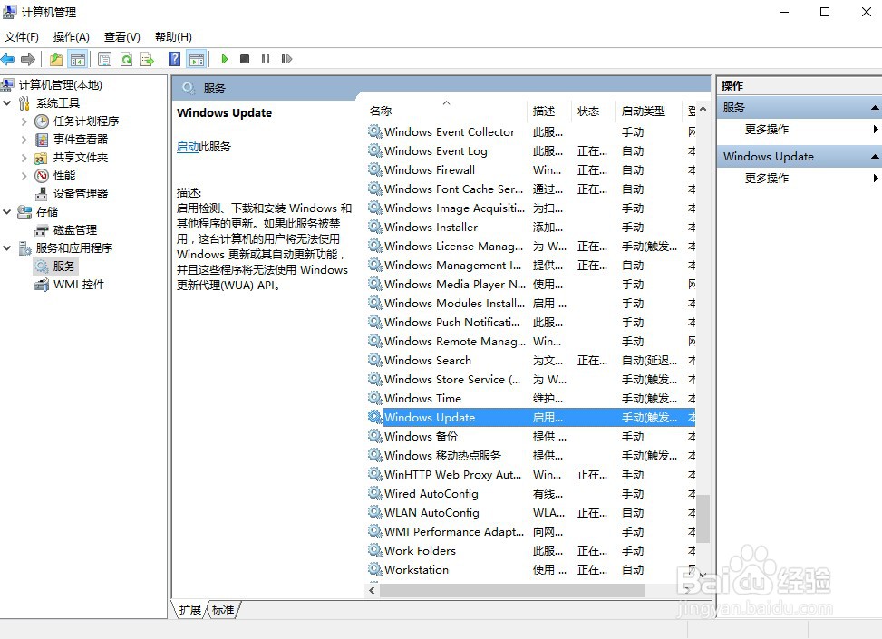Select the Windows Installer service row
The height and width of the screenshot is (639, 882).
coord(531,228)
